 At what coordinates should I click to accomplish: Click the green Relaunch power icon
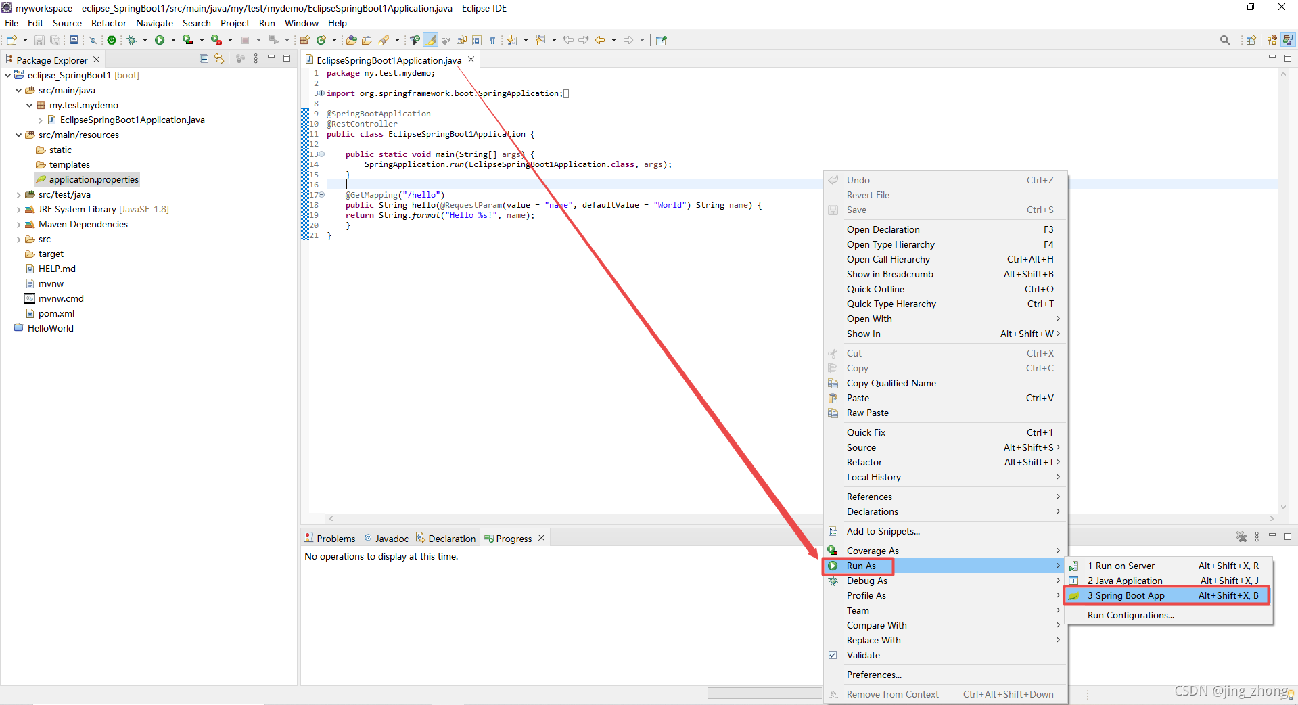click(112, 40)
